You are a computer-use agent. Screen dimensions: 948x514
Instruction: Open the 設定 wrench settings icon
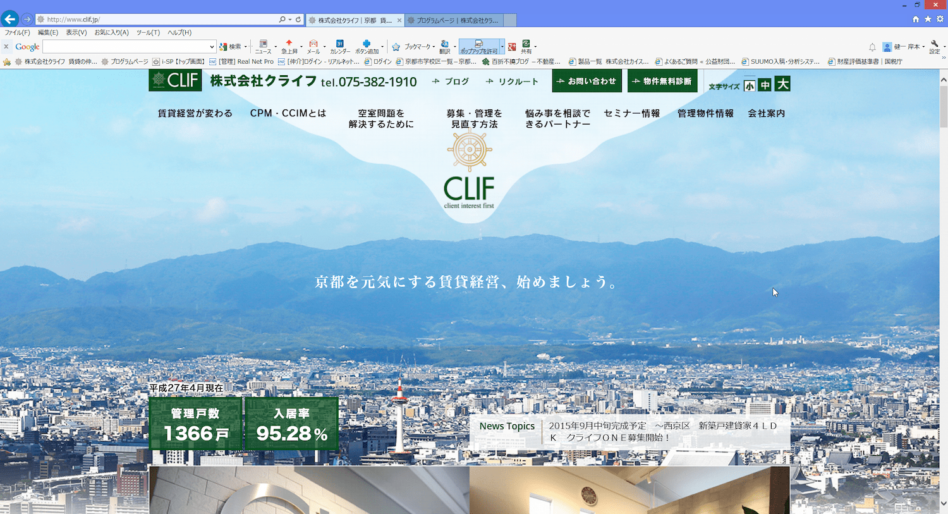point(934,47)
